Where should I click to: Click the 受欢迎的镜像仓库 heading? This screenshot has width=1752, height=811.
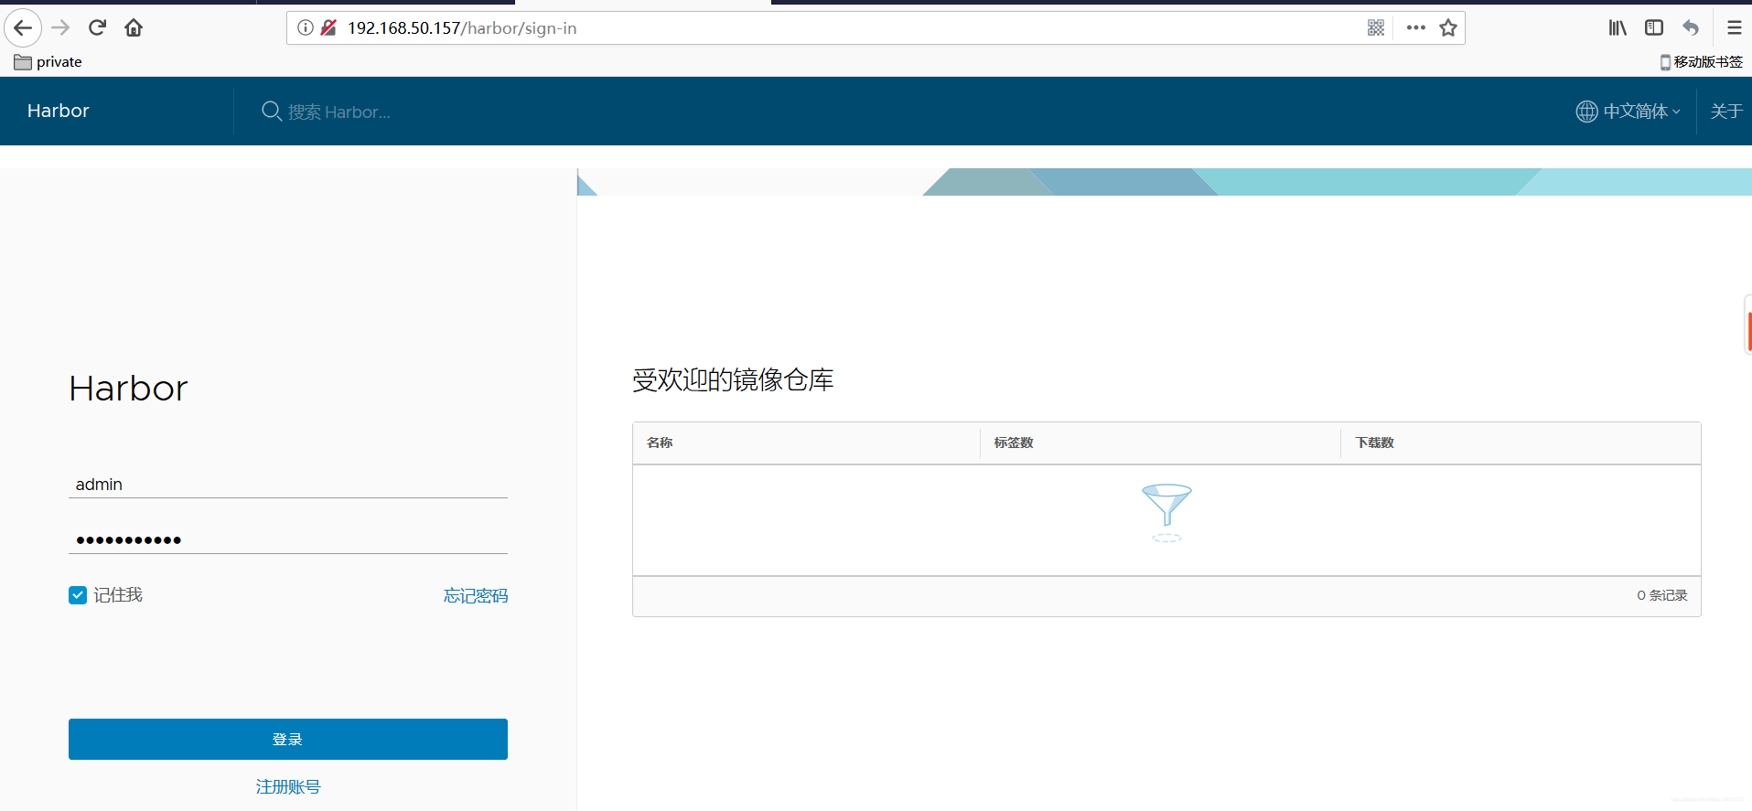[733, 379]
